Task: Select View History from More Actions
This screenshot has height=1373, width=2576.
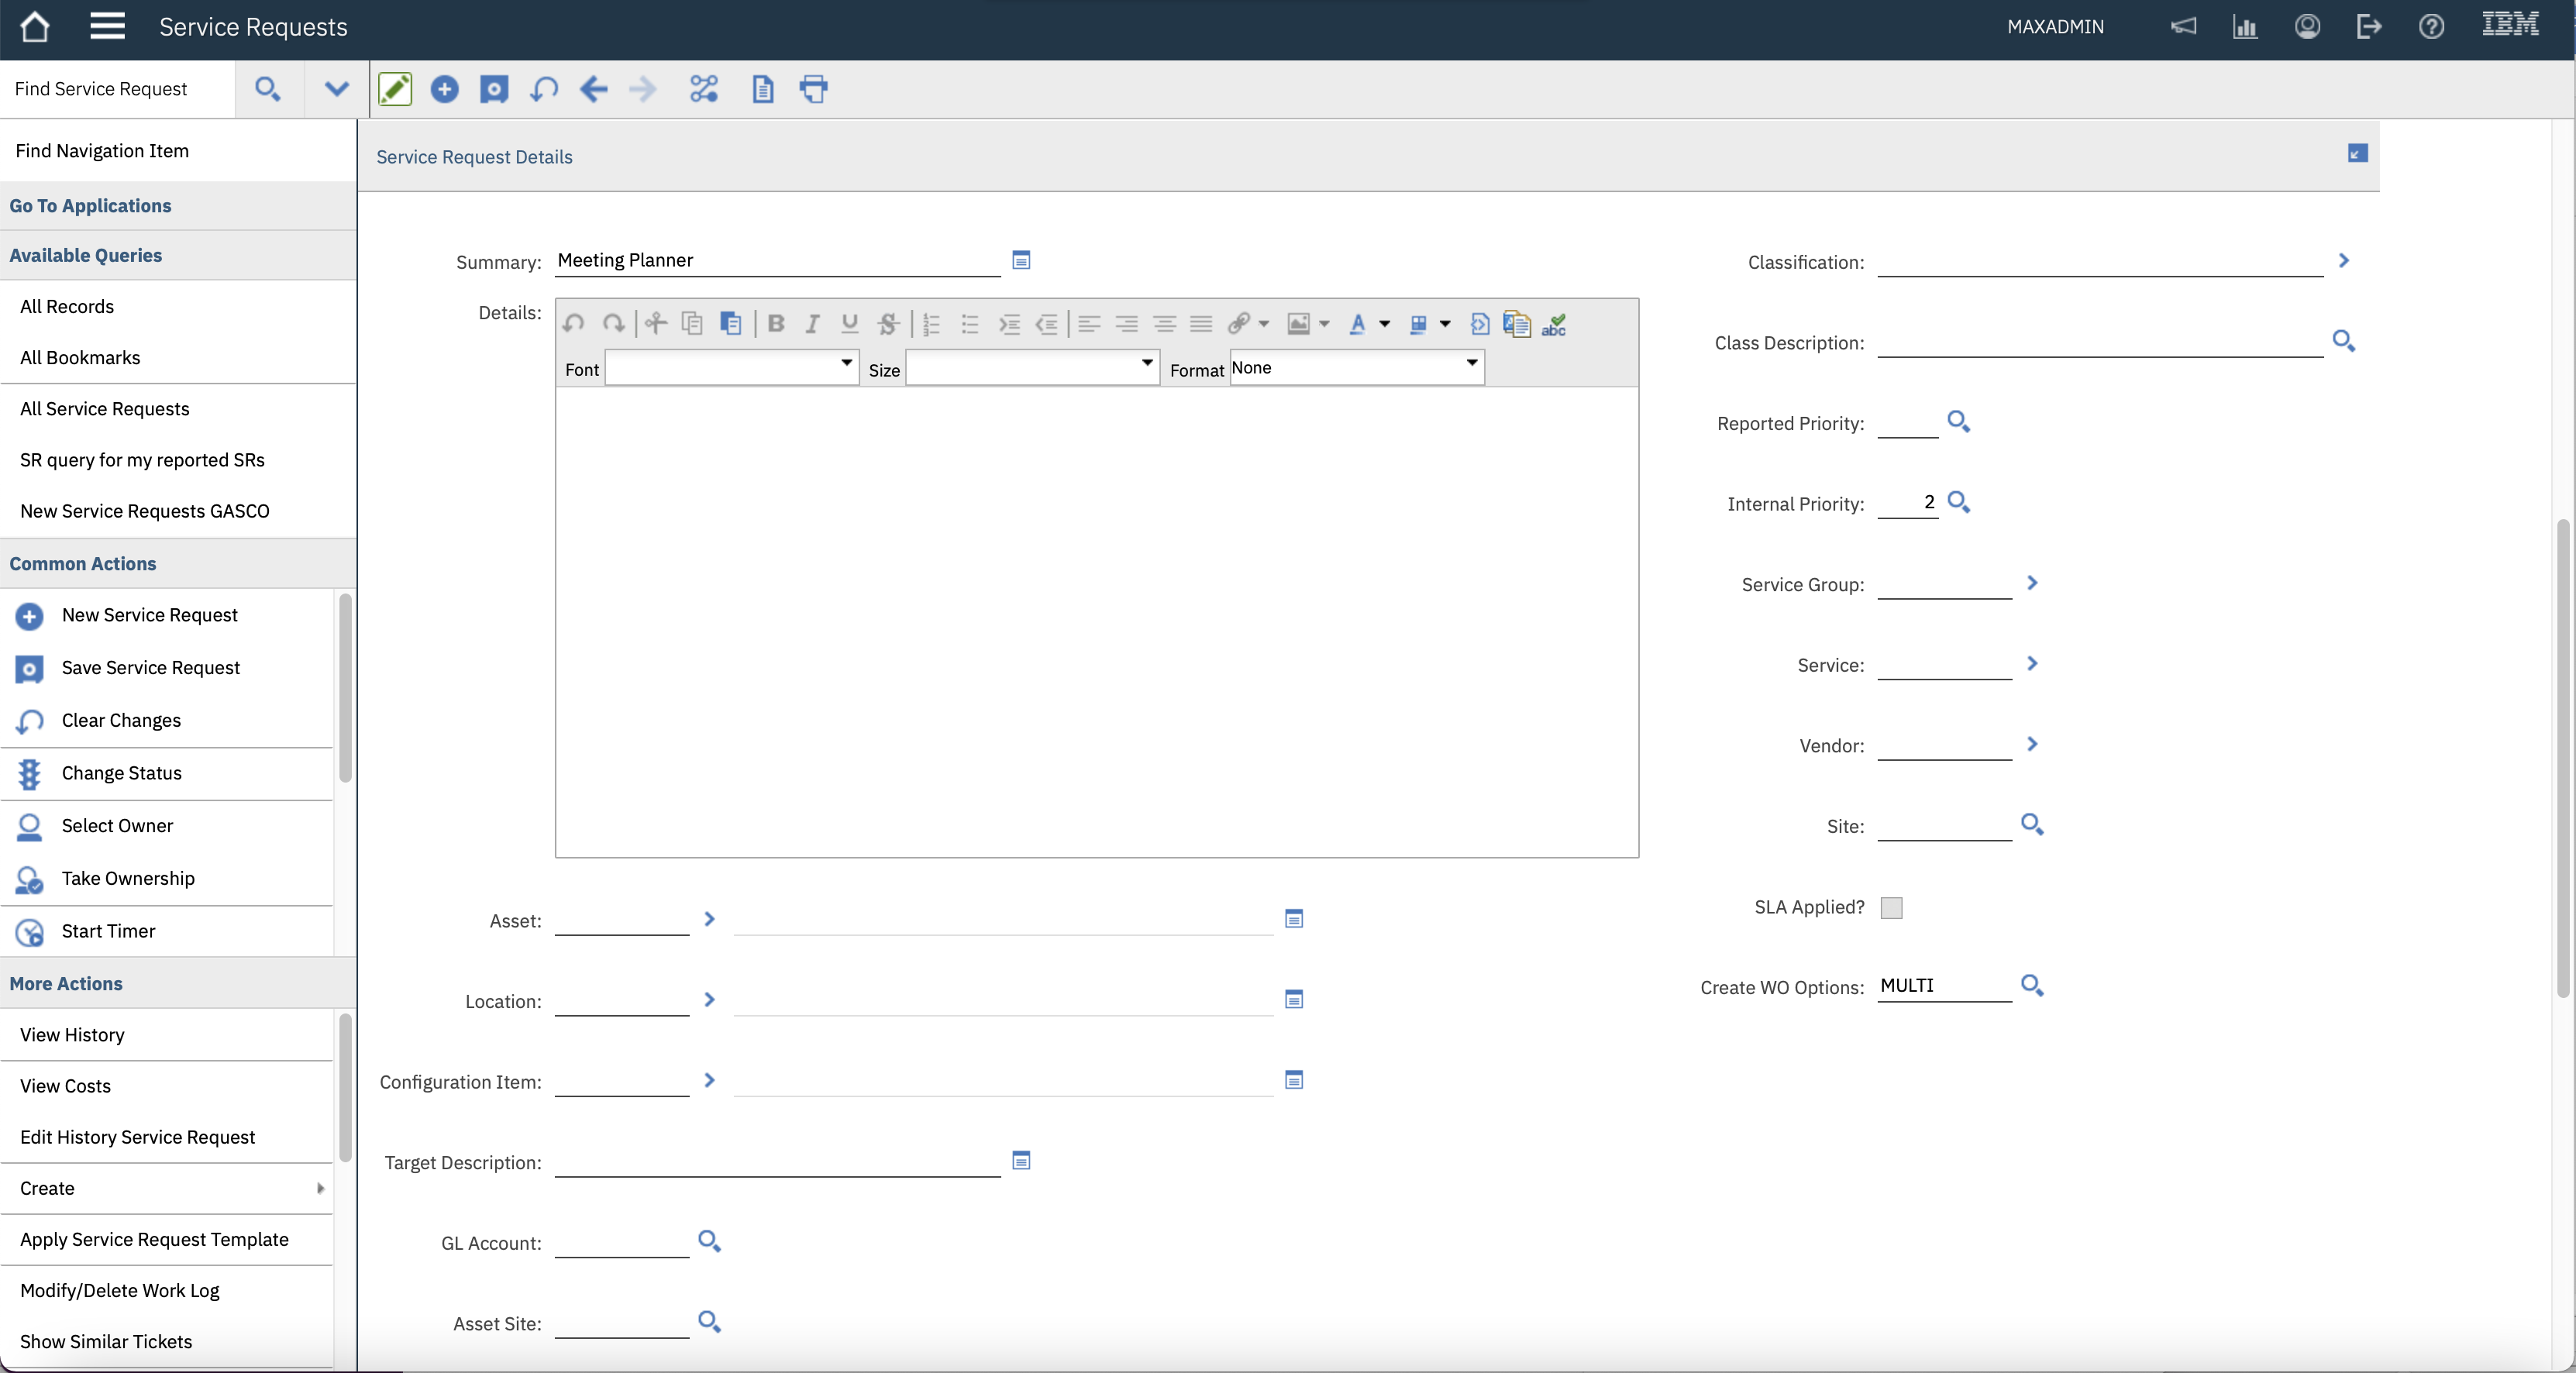Action: click(x=72, y=1035)
